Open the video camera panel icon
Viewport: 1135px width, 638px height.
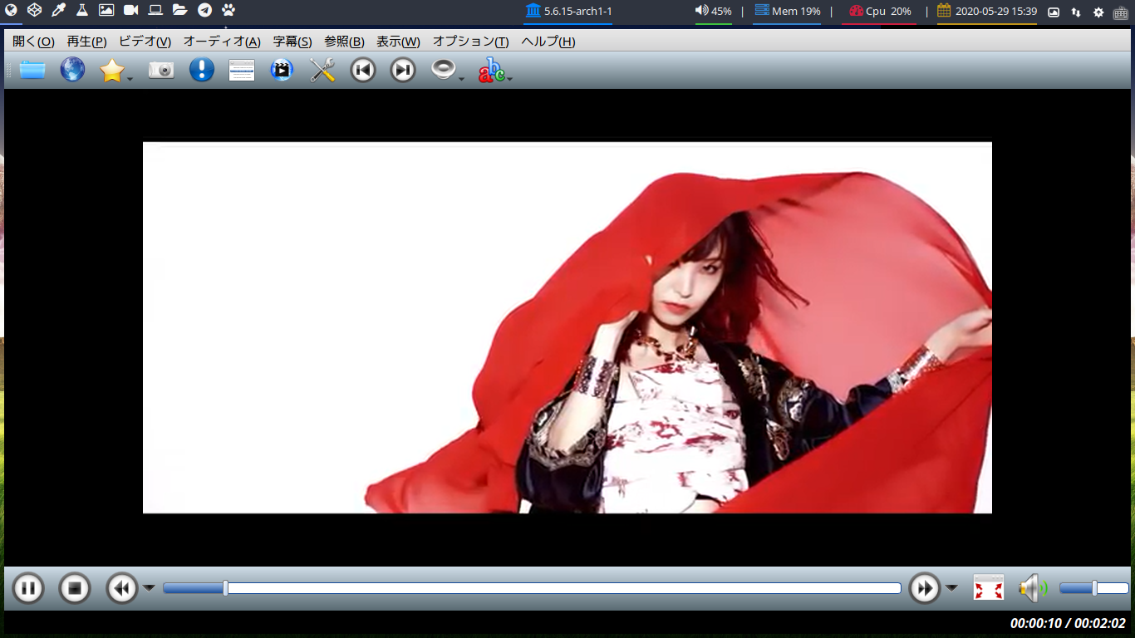click(x=131, y=11)
